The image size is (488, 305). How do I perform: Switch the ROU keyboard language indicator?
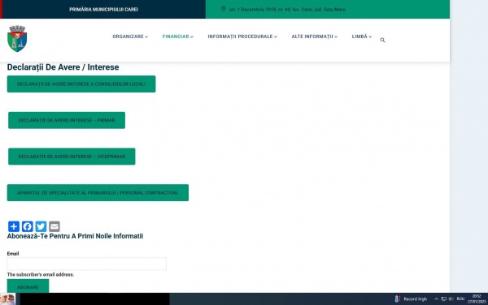pyautogui.click(x=460, y=299)
